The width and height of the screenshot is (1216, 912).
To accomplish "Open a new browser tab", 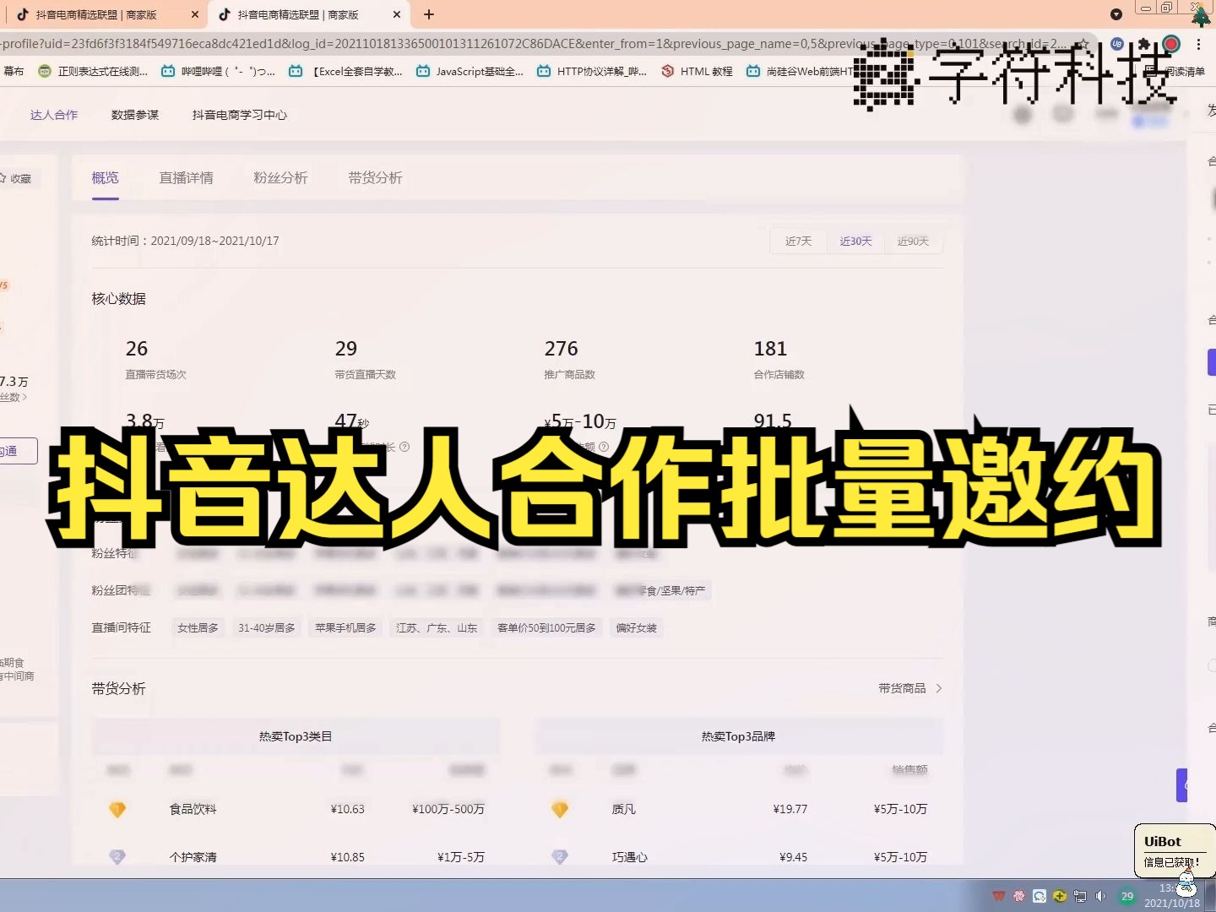I will click(429, 14).
